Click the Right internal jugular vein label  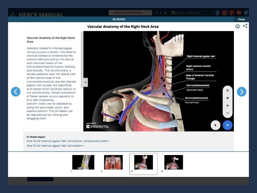(x=201, y=56)
